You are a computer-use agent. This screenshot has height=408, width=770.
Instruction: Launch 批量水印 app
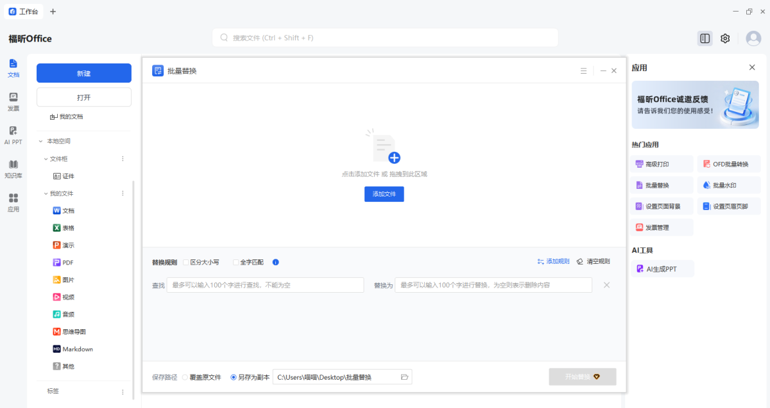(x=729, y=185)
